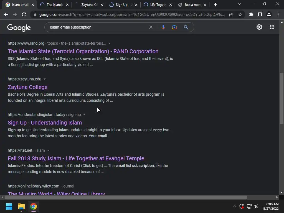The image size is (284, 213).
Task: Open Fall 2018 Study, Islam result
Action: click(x=76, y=158)
